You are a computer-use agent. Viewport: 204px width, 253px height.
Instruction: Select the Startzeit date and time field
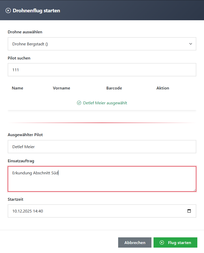coord(97,211)
